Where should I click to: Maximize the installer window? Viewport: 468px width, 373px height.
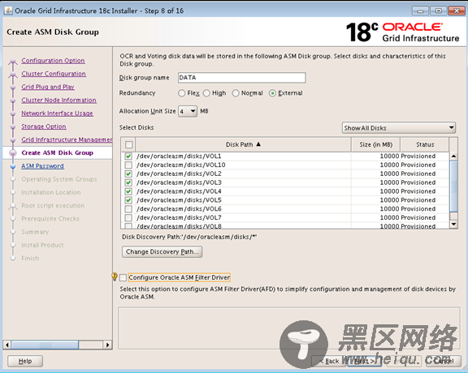click(439, 11)
